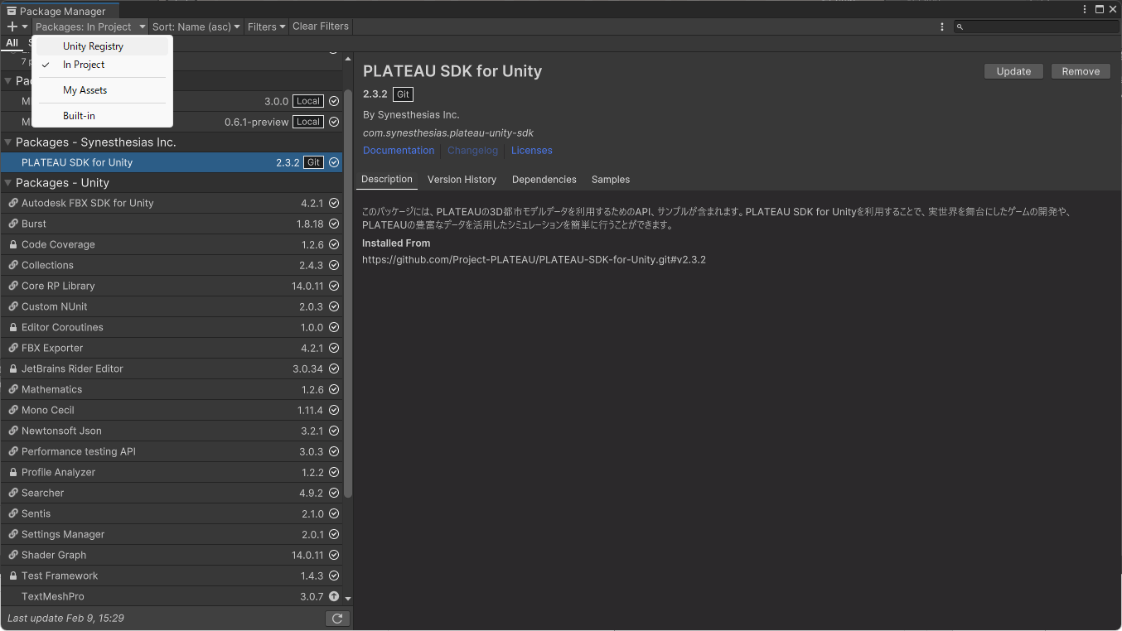Click the Update button

tap(1013, 71)
